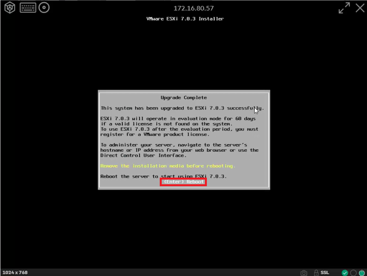The width and height of the screenshot is (367, 276).
Task: Click 'hostname or IP address' line
Action: pyautogui.click(x=179, y=150)
